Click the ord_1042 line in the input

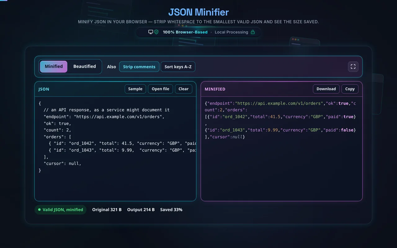(123, 144)
